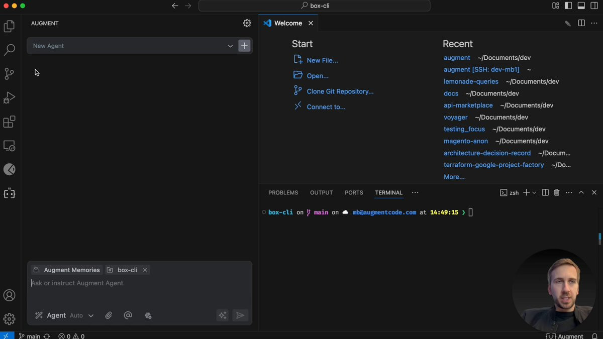Image resolution: width=603 pixels, height=339 pixels.
Task: Select the TERMINAL tab
Action: 389,193
